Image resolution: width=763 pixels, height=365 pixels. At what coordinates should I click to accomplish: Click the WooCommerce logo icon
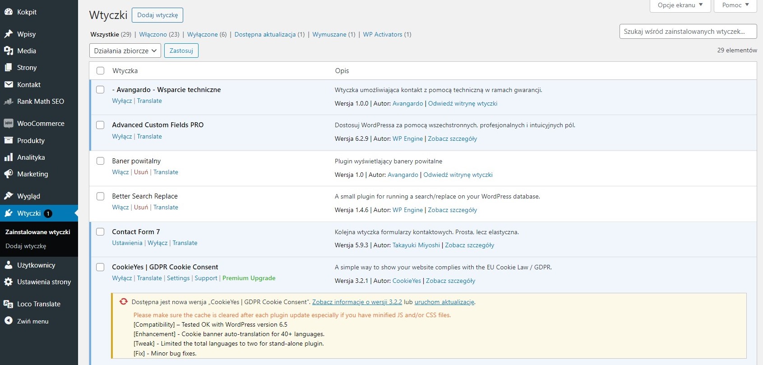point(8,124)
